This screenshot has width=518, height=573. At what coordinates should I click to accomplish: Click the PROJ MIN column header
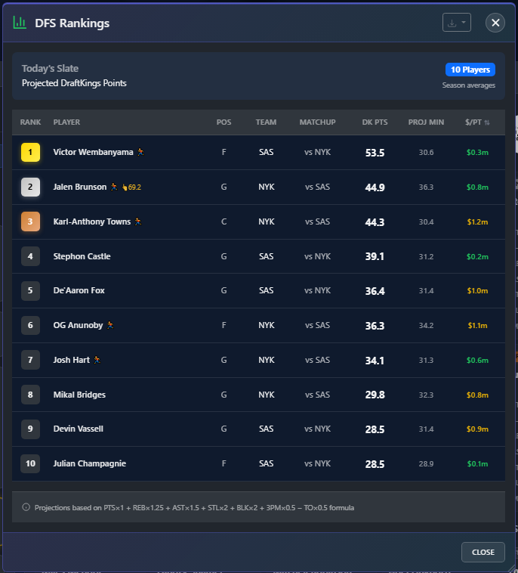[x=426, y=122]
